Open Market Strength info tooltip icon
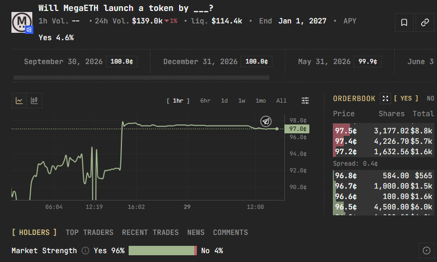The height and width of the screenshot is (262, 437). tap(85, 251)
